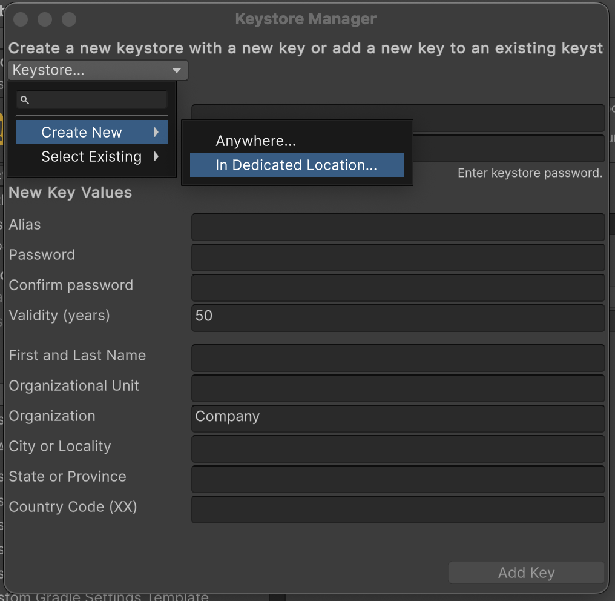Screen dimensions: 615x601
Task: Click the Confirm password field
Action: 398,288
